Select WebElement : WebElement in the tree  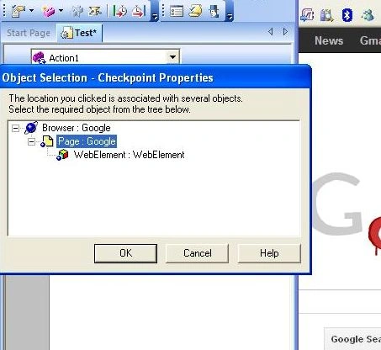130,155
